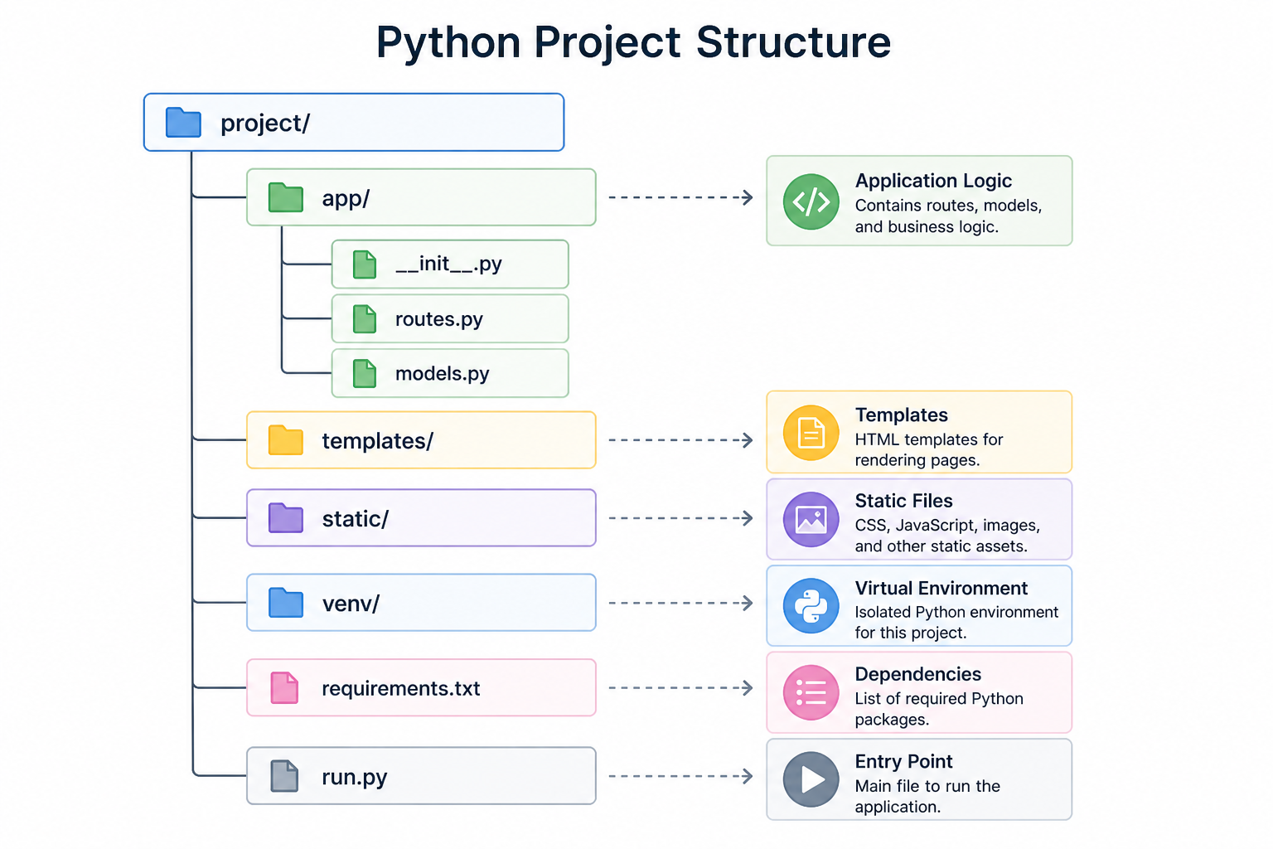Click the green app/ folder icon
The height and width of the screenshot is (849, 1273).
coord(286,197)
